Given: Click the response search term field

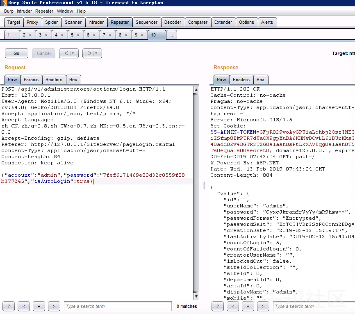Looking at the screenshot, I should [x=314, y=306].
